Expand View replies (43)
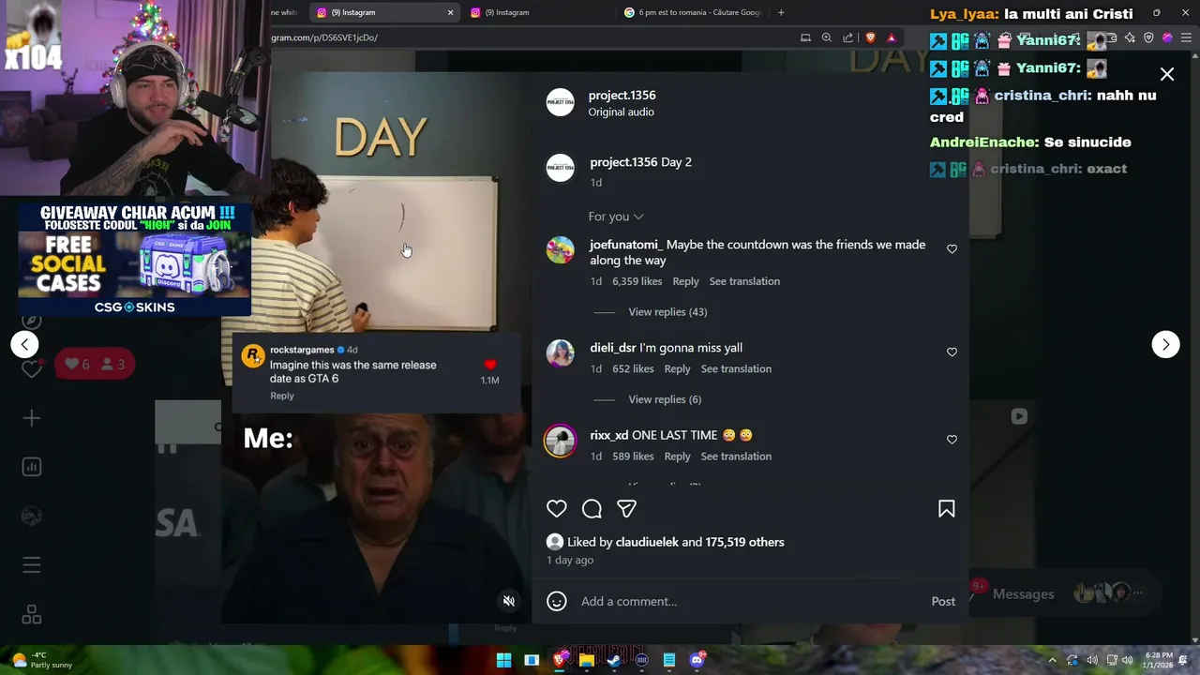The width and height of the screenshot is (1200, 675). click(667, 312)
